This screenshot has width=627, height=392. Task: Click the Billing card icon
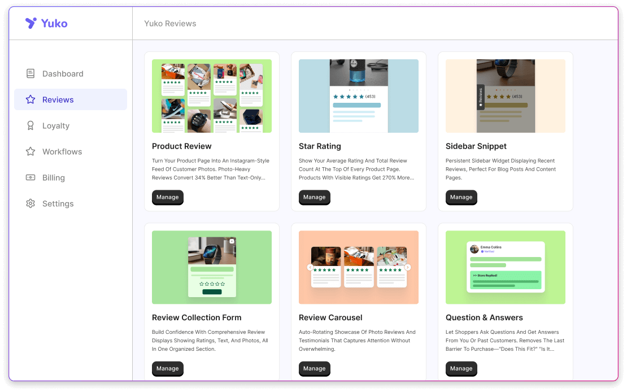[30, 177]
